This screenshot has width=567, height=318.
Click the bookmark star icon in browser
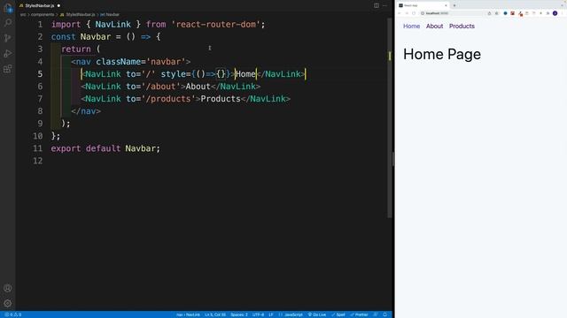496,13
